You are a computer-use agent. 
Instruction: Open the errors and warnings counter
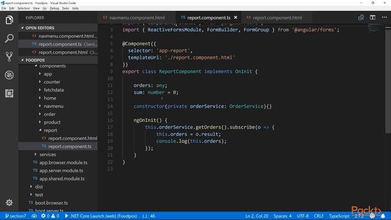coord(50,216)
